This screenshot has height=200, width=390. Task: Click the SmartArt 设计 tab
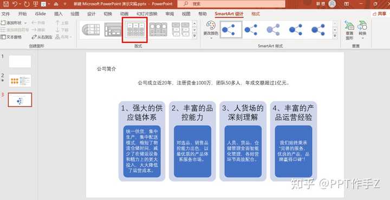229,14
